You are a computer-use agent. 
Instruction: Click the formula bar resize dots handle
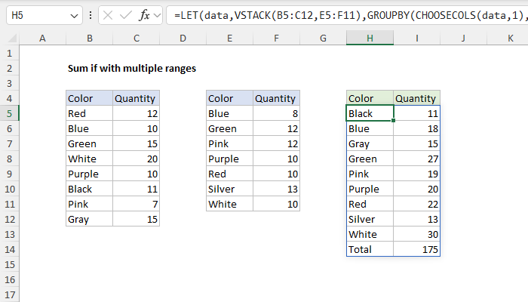(91, 15)
